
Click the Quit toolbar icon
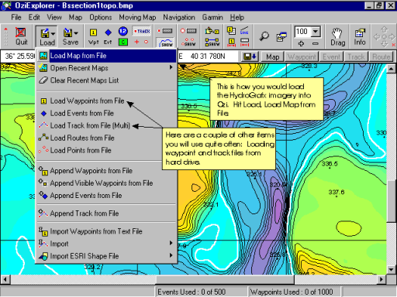[21, 36]
